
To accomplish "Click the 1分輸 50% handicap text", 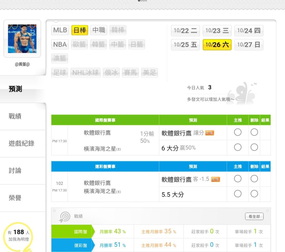I will pyautogui.click(x=147, y=137).
